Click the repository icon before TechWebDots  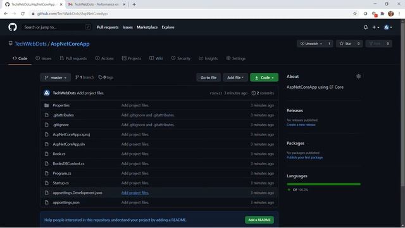click(x=10, y=44)
